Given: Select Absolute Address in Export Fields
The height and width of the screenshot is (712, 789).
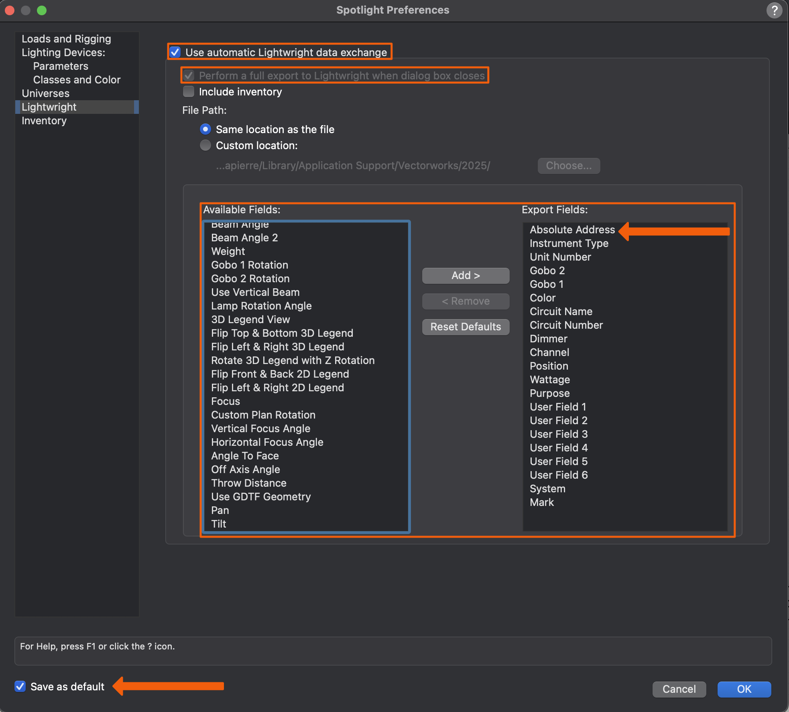Looking at the screenshot, I should [572, 230].
